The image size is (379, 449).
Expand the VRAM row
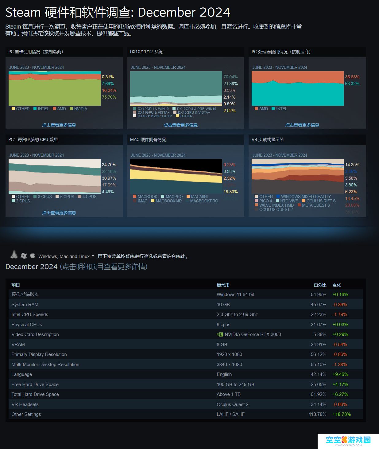coord(186,344)
